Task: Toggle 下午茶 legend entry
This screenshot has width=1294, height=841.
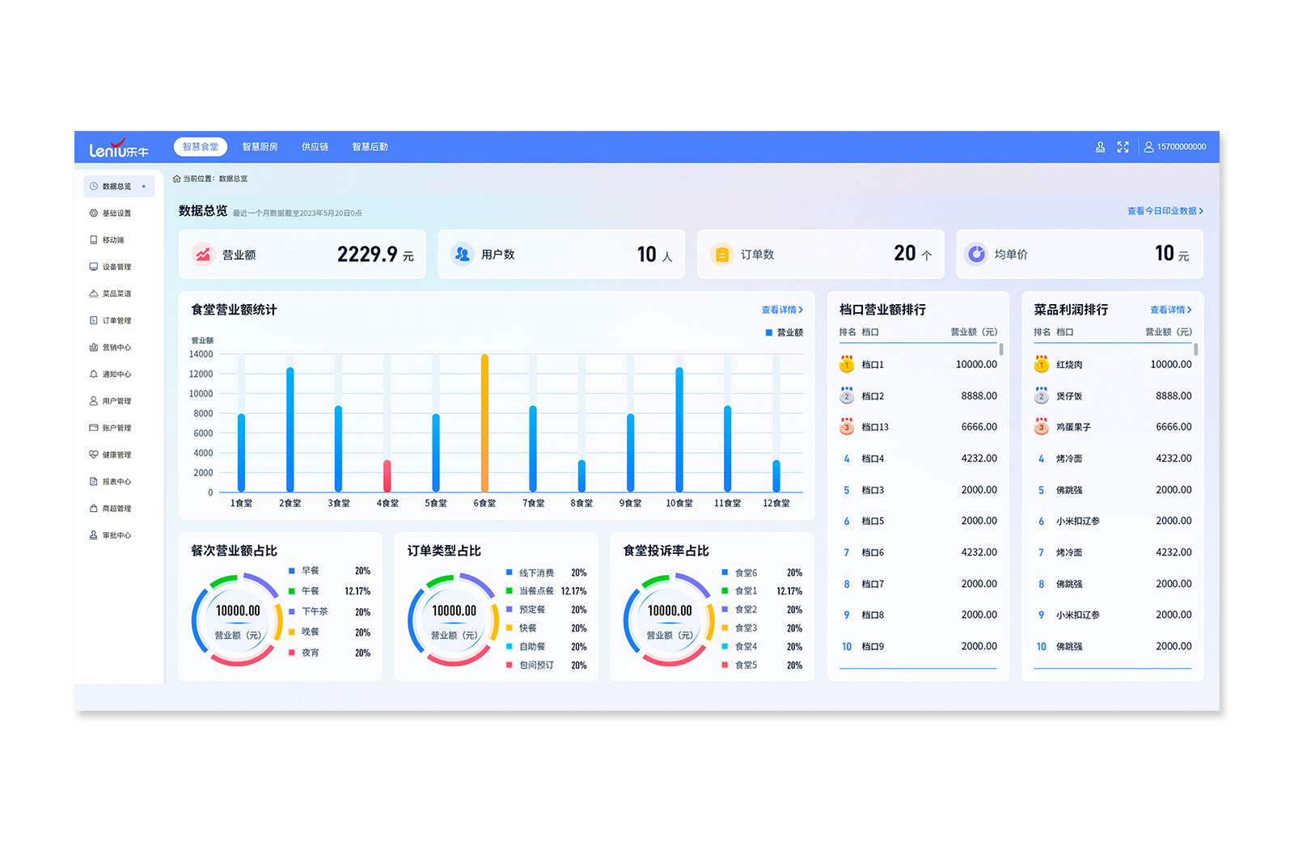Action: (x=308, y=611)
